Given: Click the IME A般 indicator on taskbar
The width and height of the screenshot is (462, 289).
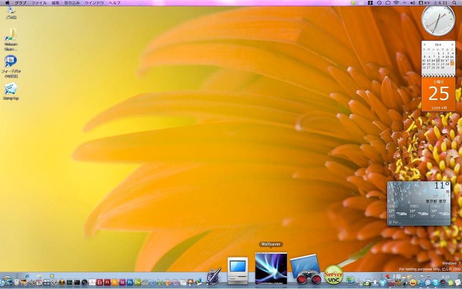Looking at the screenshot, I should (397, 276).
